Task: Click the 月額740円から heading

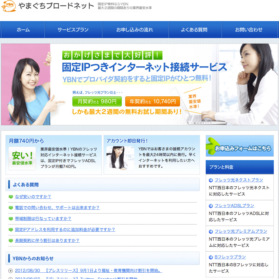Action: click(26, 141)
